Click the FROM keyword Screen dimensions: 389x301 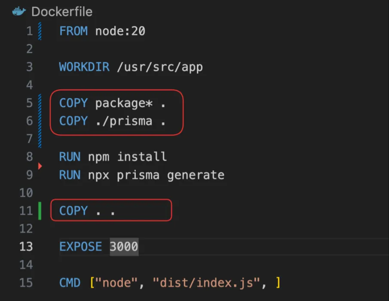(x=74, y=31)
